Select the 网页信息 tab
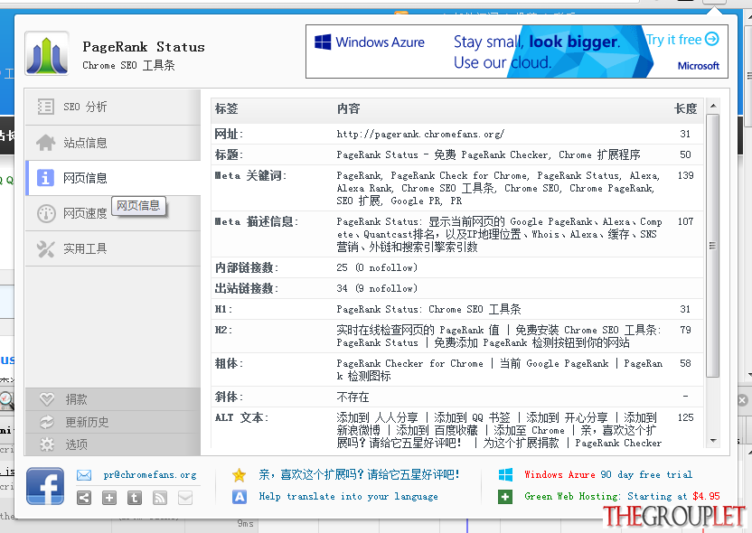 [x=113, y=178]
